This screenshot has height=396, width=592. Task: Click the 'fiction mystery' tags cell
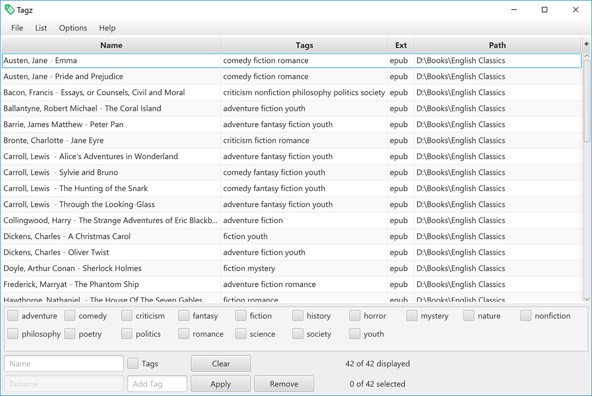(x=304, y=268)
